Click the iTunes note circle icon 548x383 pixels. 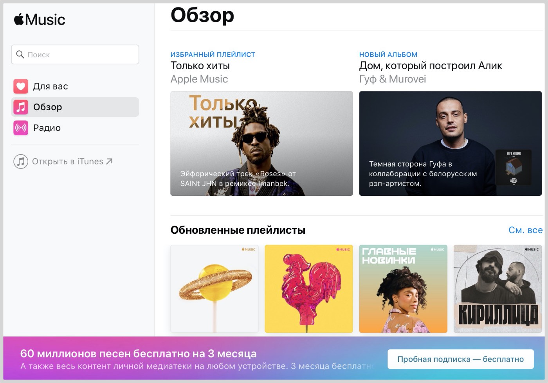pyautogui.click(x=21, y=161)
